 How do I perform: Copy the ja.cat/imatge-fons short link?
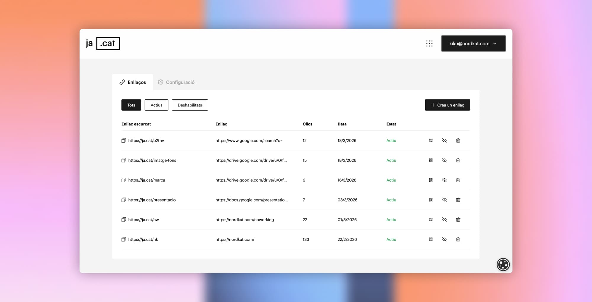pyautogui.click(x=124, y=160)
